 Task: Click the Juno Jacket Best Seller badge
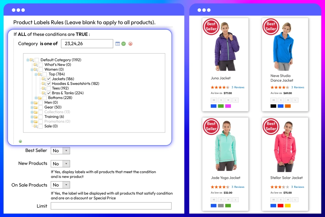pyautogui.click(x=211, y=26)
